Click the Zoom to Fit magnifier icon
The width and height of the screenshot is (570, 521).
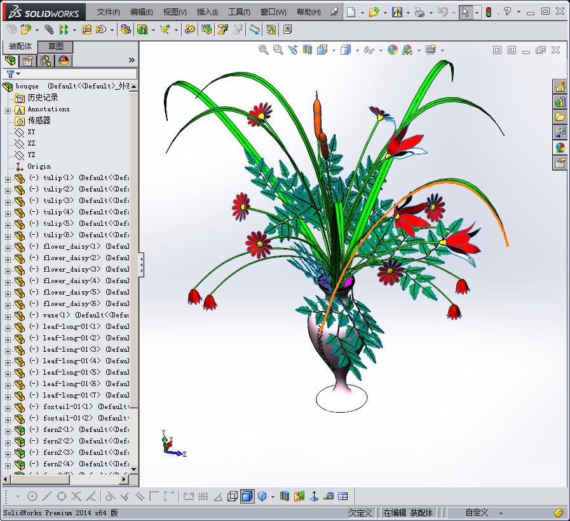(x=263, y=50)
